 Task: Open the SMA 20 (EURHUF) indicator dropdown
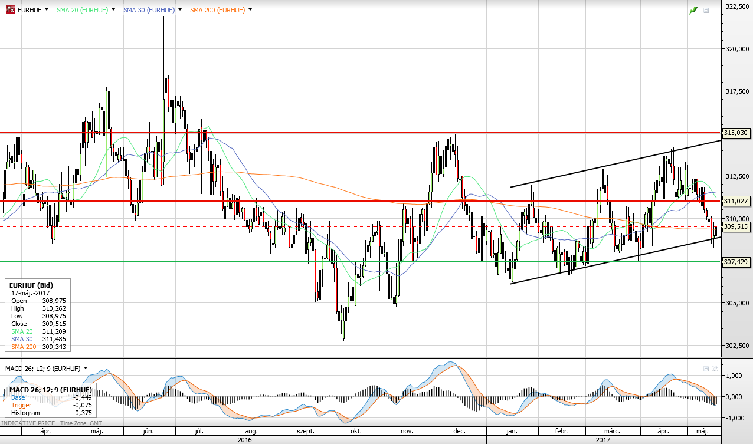[x=112, y=10]
